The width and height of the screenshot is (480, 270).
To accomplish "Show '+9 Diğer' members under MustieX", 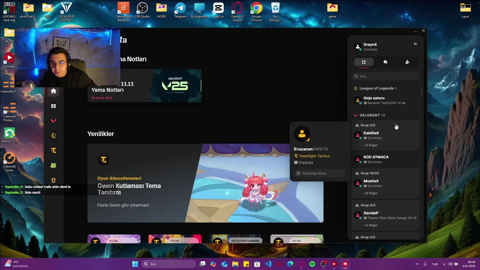I will coord(370,193).
